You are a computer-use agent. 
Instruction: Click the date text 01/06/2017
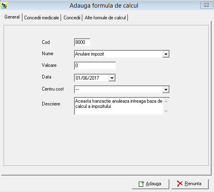point(87,78)
